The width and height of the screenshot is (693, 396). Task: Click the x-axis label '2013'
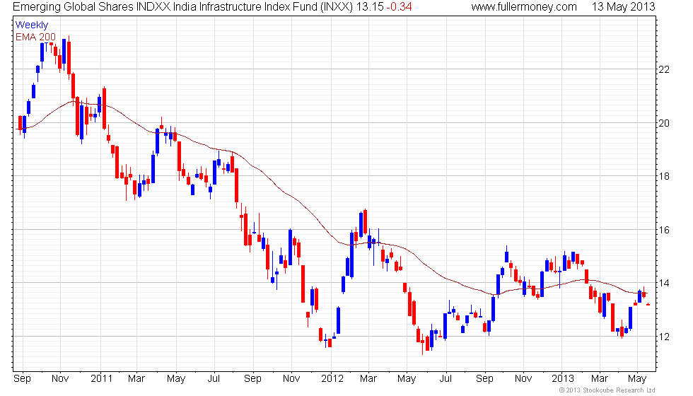(563, 379)
